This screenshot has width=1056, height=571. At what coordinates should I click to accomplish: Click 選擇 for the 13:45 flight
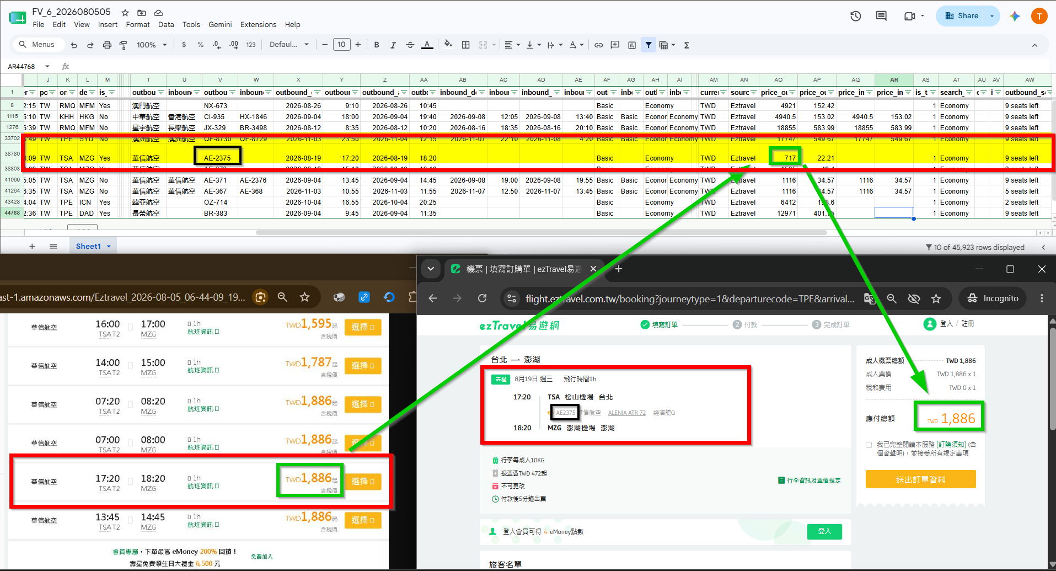363,520
